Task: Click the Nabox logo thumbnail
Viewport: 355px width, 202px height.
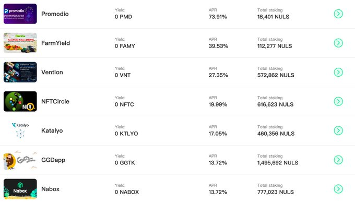Action: [20, 189]
